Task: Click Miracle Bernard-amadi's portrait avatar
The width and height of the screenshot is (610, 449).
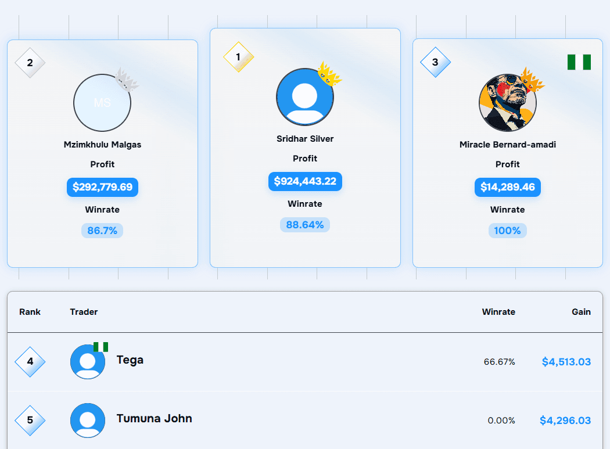Action: coord(507,102)
